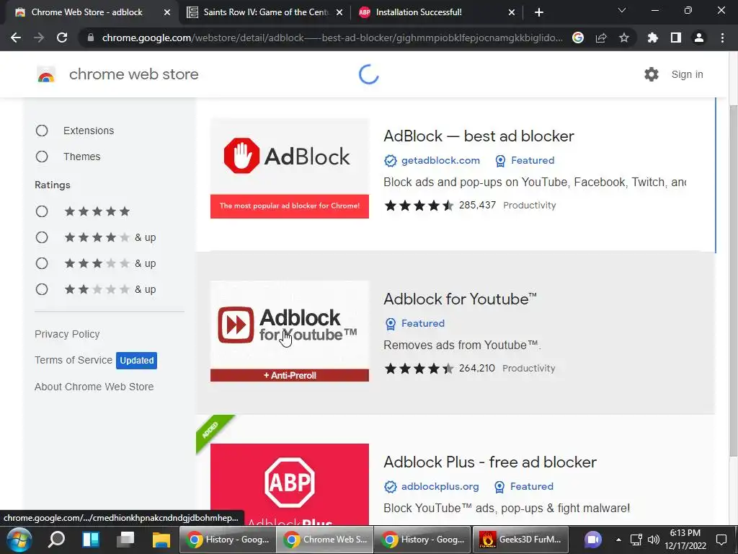
Task: Filter by four stars & up
Action: pos(42,237)
